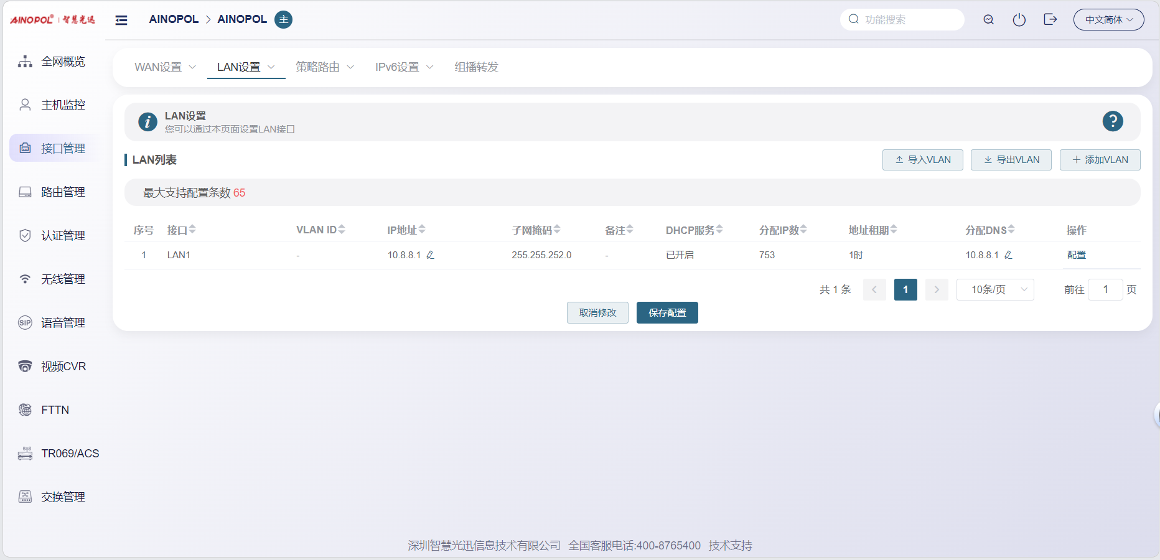
Task: Open 路由管理 in the sidebar menu
Action: tap(63, 192)
